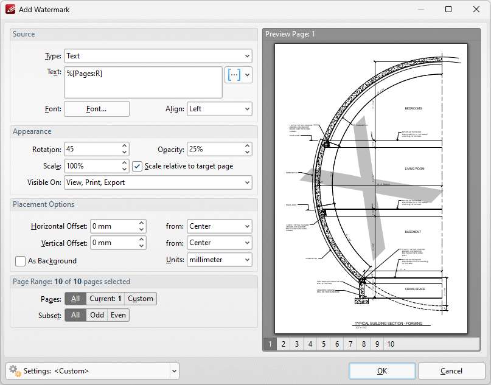Screen dimensions: 491x385
Task: Click the Cancel button
Action: 451,371
